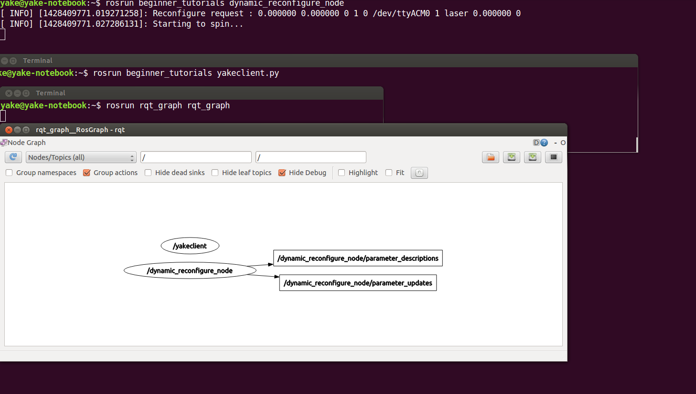Image resolution: width=696 pixels, height=394 pixels.
Task: Open the blue question mark help icon
Action: coord(544,143)
